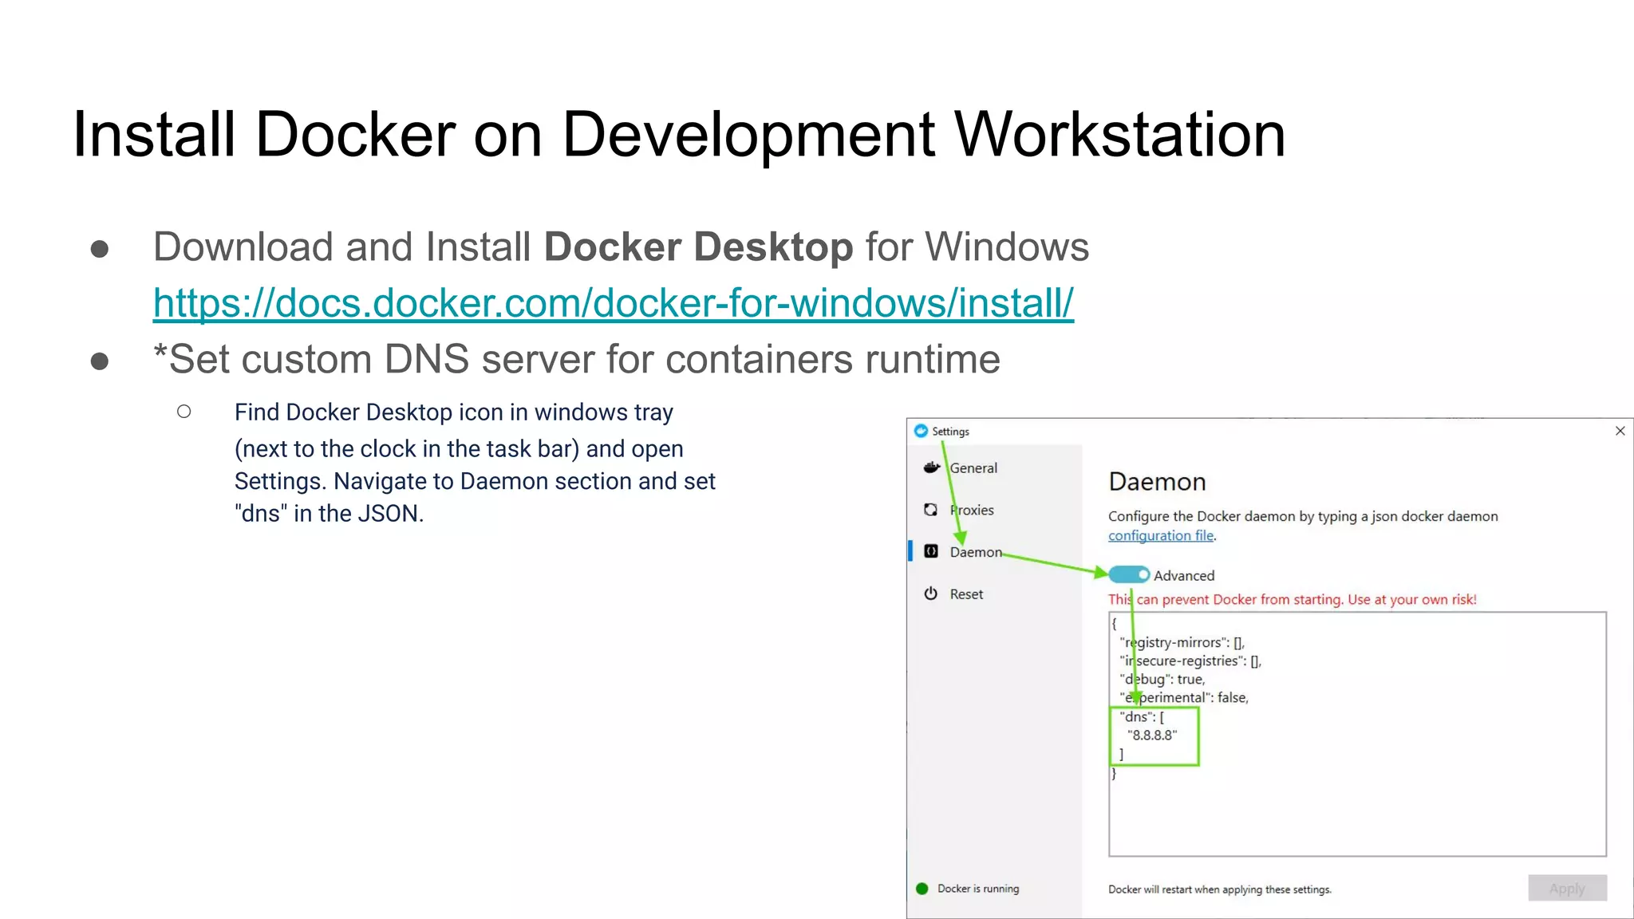
Task: Click the "experimental": false line
Action: point(1184,698)
